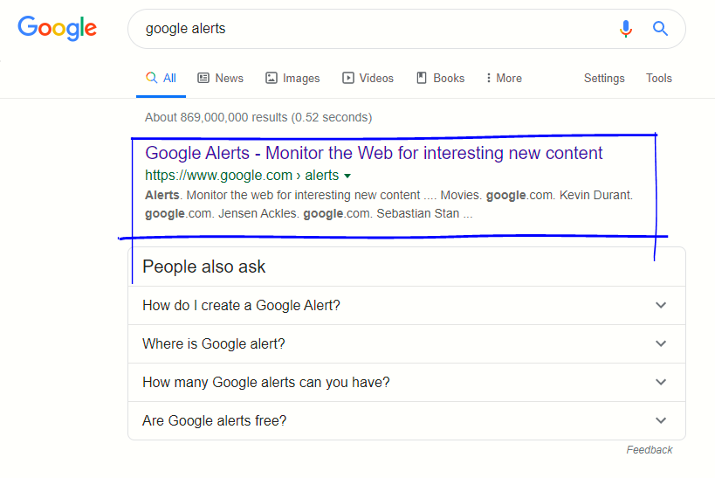Switch to the All results tab
715x478 pixels.
pyautogui.click(x=162, y=78)
